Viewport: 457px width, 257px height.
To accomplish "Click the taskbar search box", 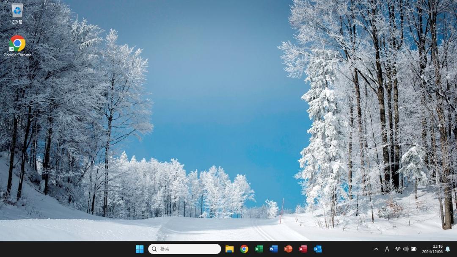I will pyautogui.click(x=184, y=249).
